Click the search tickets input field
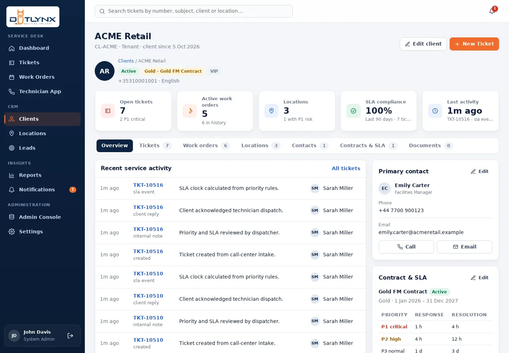 193,11
